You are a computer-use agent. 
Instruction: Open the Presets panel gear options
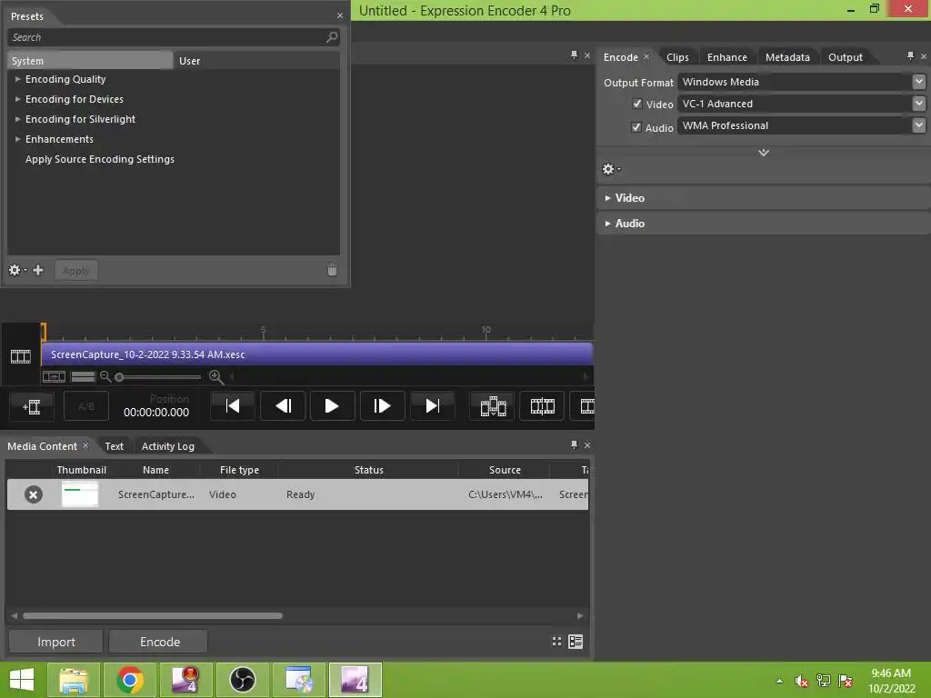[x=16, y=271]
